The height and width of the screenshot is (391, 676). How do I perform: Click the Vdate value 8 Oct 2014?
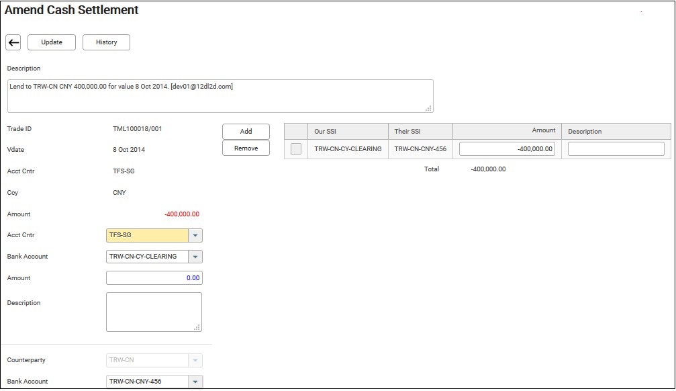[x=129, y=149]
